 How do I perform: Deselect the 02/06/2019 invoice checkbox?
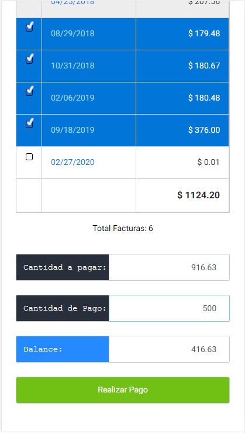pyautogui.click(x=29, y=92)
